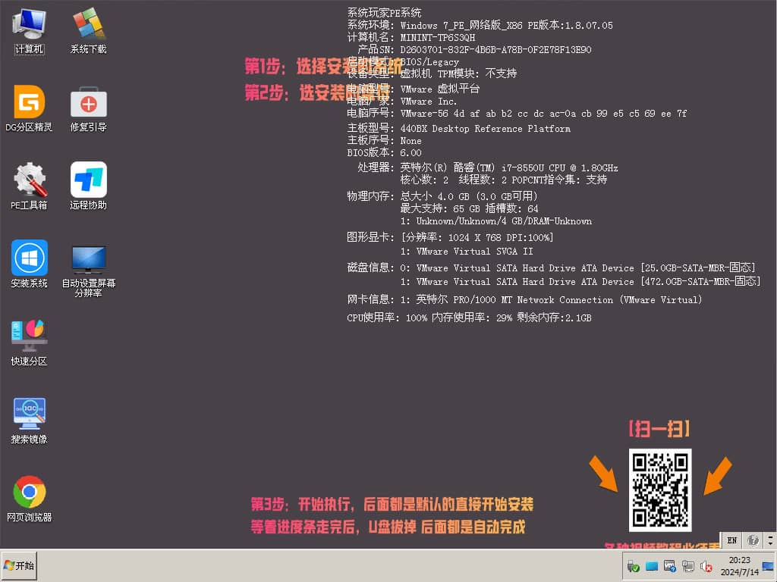777x582 pixels.
Task: Click the muted volume tray icon
Action: 706,566
